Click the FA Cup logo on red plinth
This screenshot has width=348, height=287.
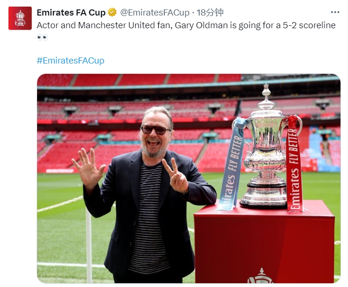pos(261,276)
